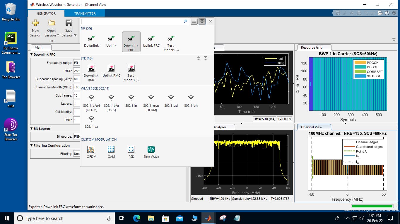400x224 pixels.
Task: Switch to the GENERATOR tab
Action: pos(46,13)
